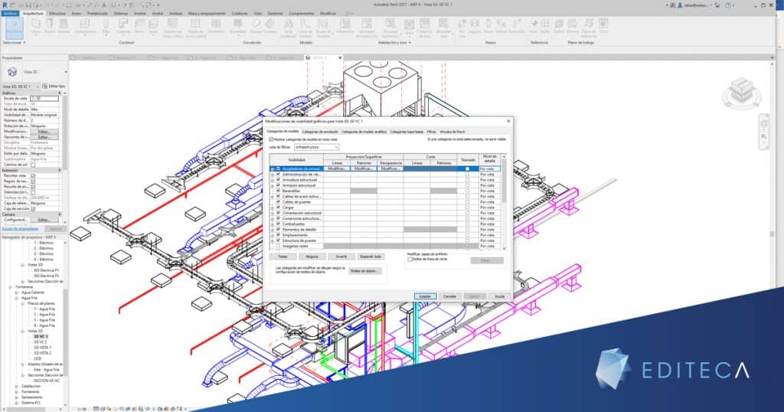
Task: Switch to Categorías de anotación tab
Action: tap(320, 132)
